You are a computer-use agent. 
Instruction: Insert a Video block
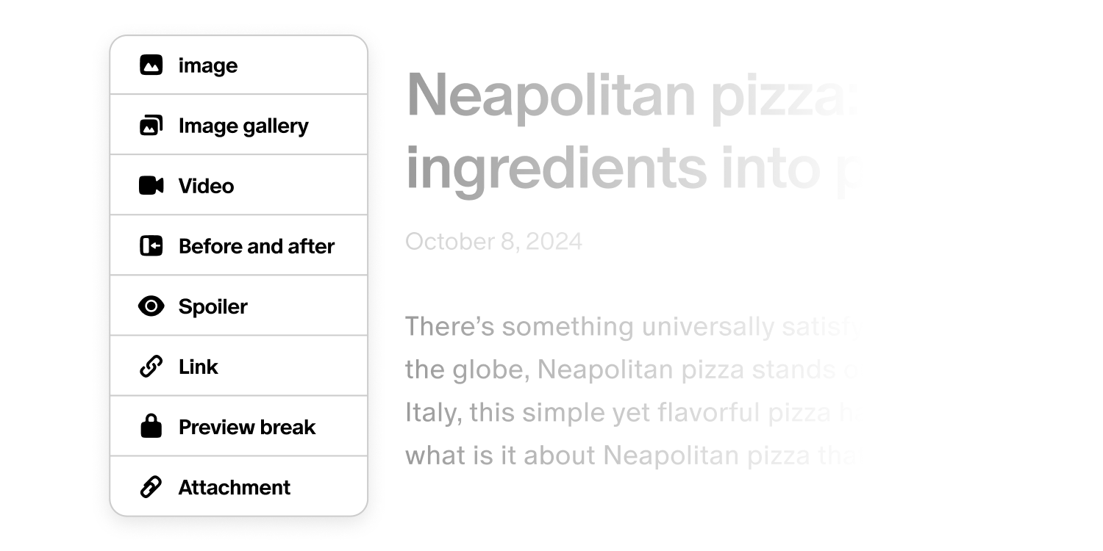pyautogui.click(x=206, y=186)
